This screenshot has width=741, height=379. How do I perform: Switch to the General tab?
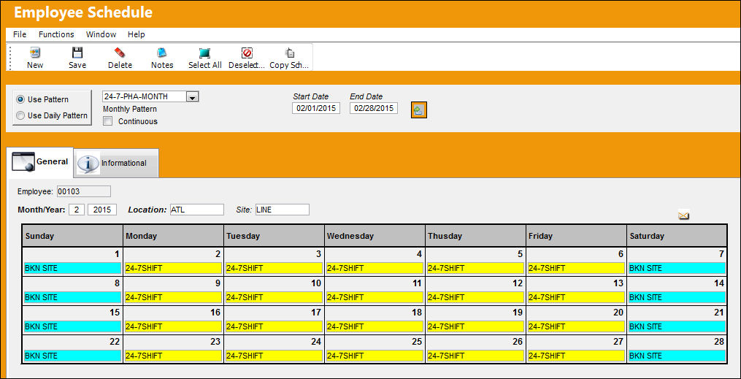tap(40, 162)
